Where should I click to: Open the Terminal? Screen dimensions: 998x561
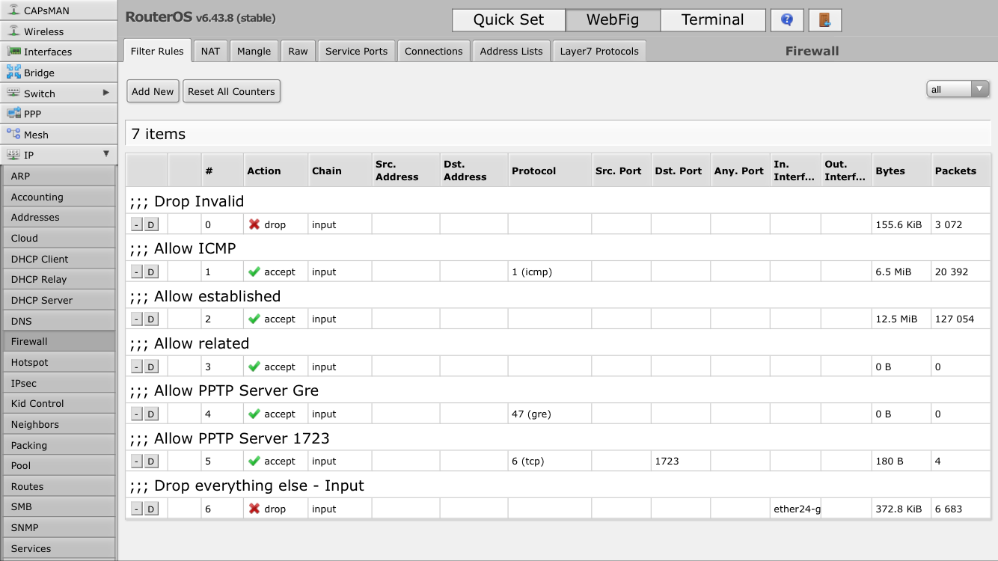coord(713,20)
